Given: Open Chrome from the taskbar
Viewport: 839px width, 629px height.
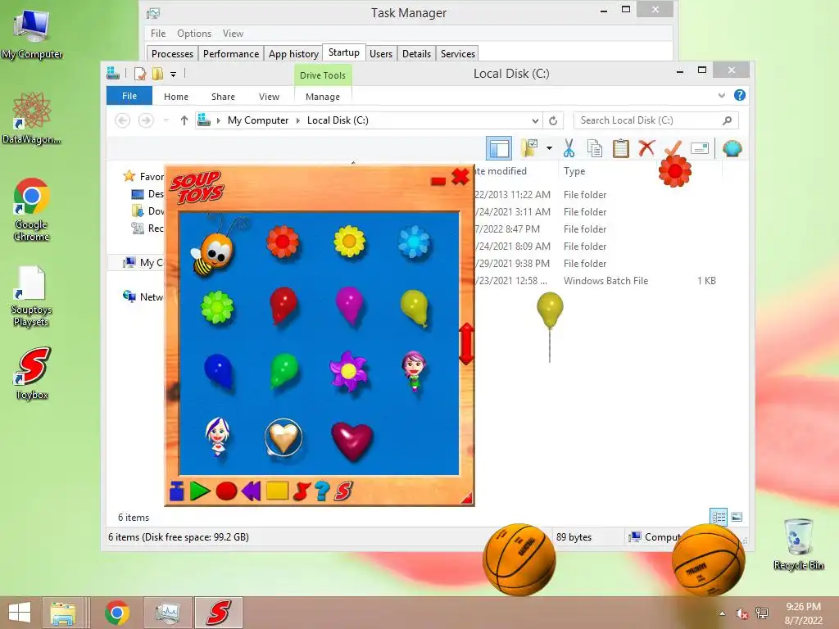Looking at the screenshot, I should (117, 613).
